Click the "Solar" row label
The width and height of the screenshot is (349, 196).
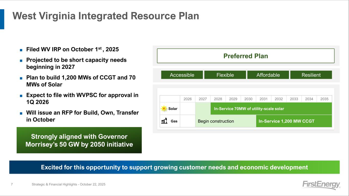173,109
